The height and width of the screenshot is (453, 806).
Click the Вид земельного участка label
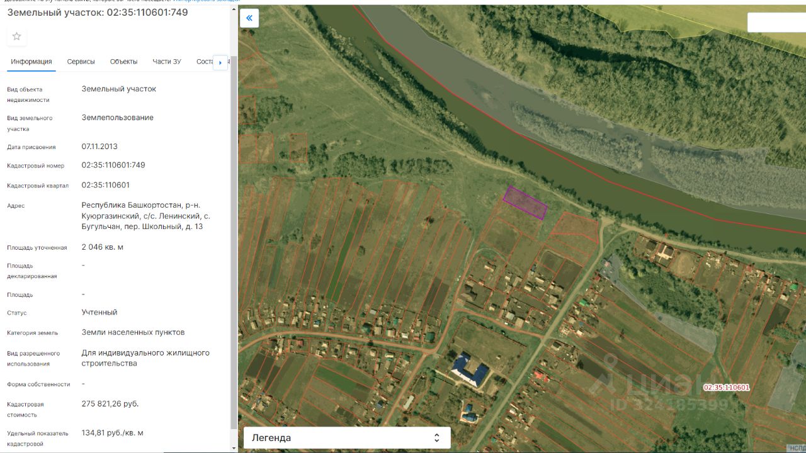[30, 123]
